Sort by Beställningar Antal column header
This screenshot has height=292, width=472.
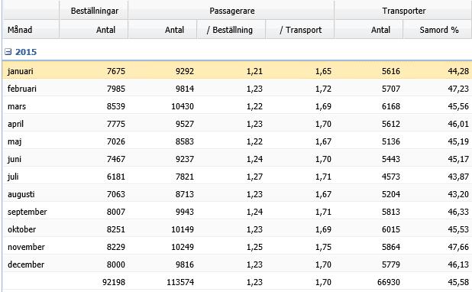[x=94, y=30]
